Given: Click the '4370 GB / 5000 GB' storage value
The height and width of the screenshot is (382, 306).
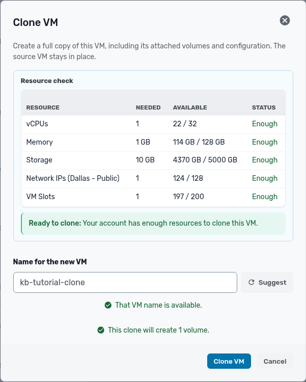Looking at the screenshot, I should 205,160.
